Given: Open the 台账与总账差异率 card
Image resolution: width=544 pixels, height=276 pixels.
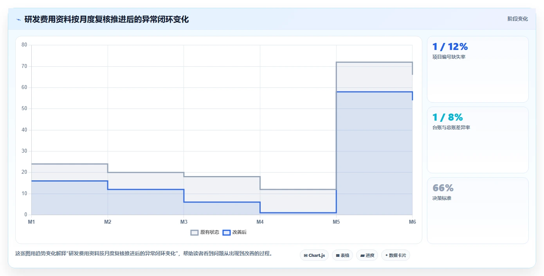Looking at the screenshot, I should tap(478, 140).
